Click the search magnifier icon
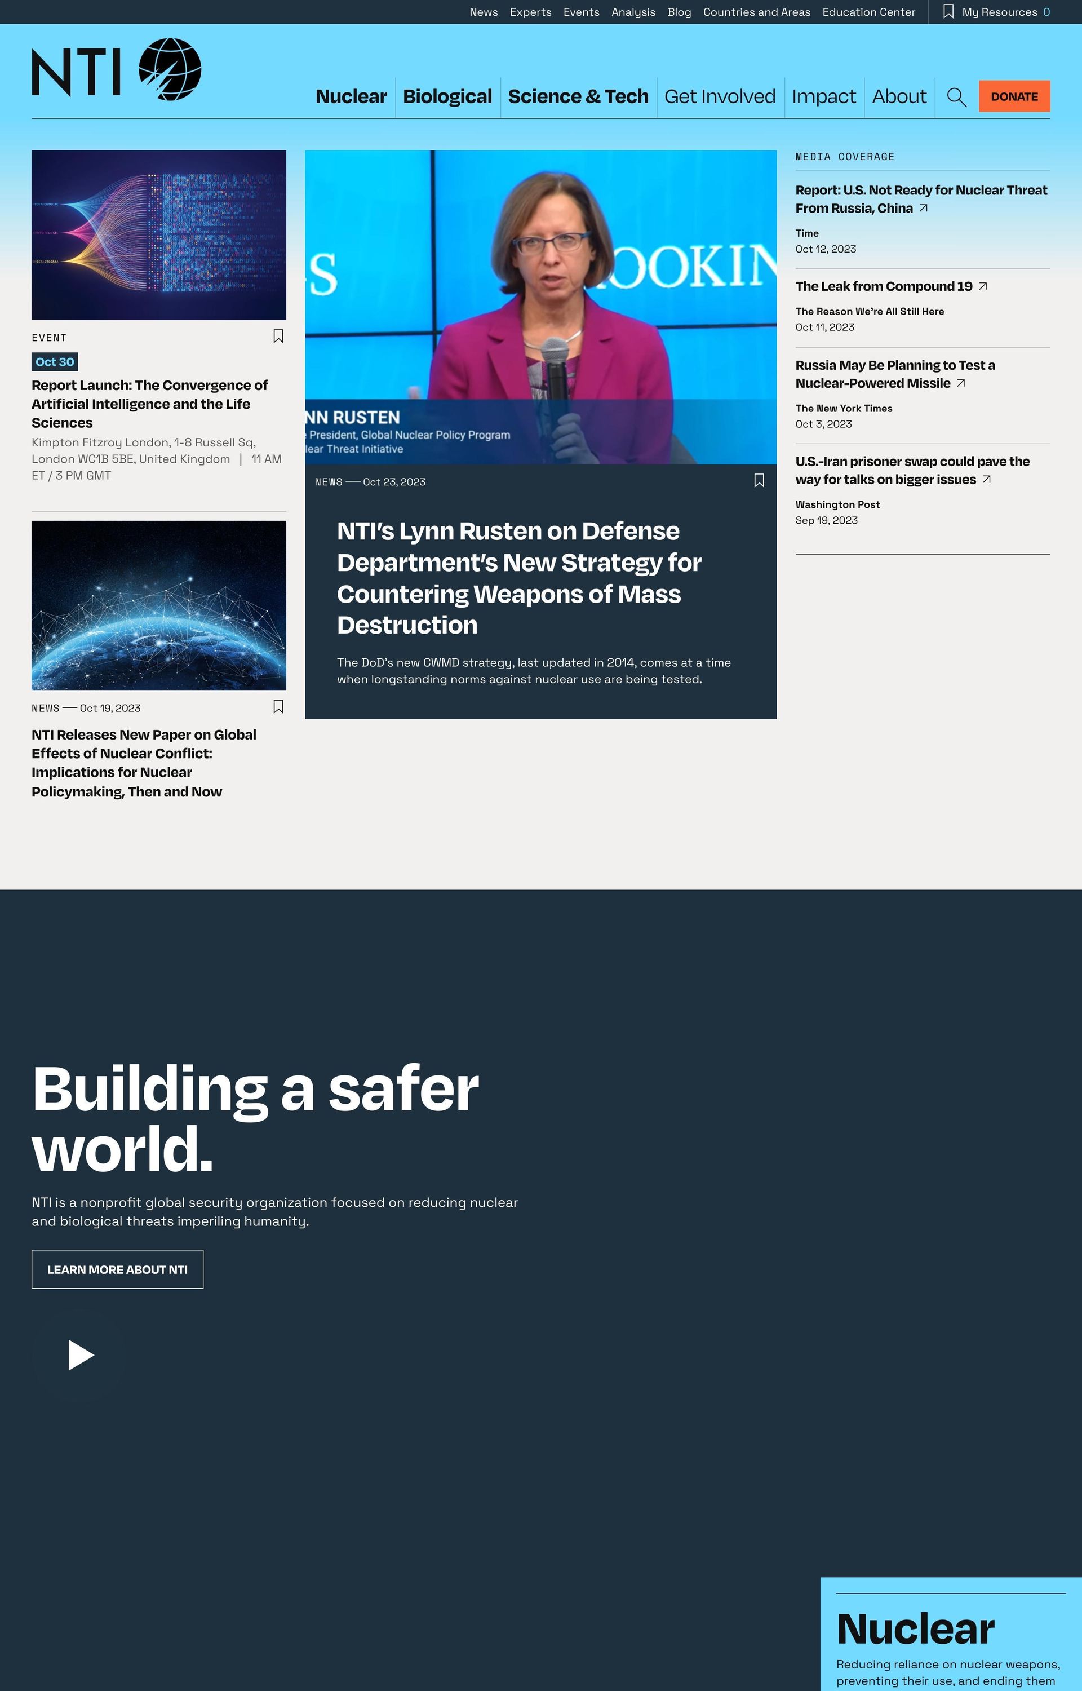The height and width of the screenshot is (1691, 1082). (956, 97)
